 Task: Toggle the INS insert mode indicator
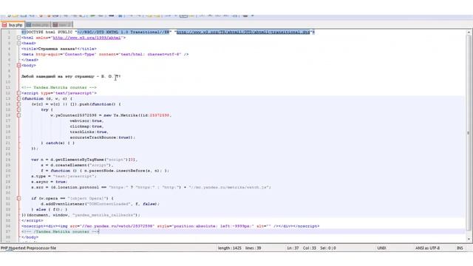tap(460, 248)
